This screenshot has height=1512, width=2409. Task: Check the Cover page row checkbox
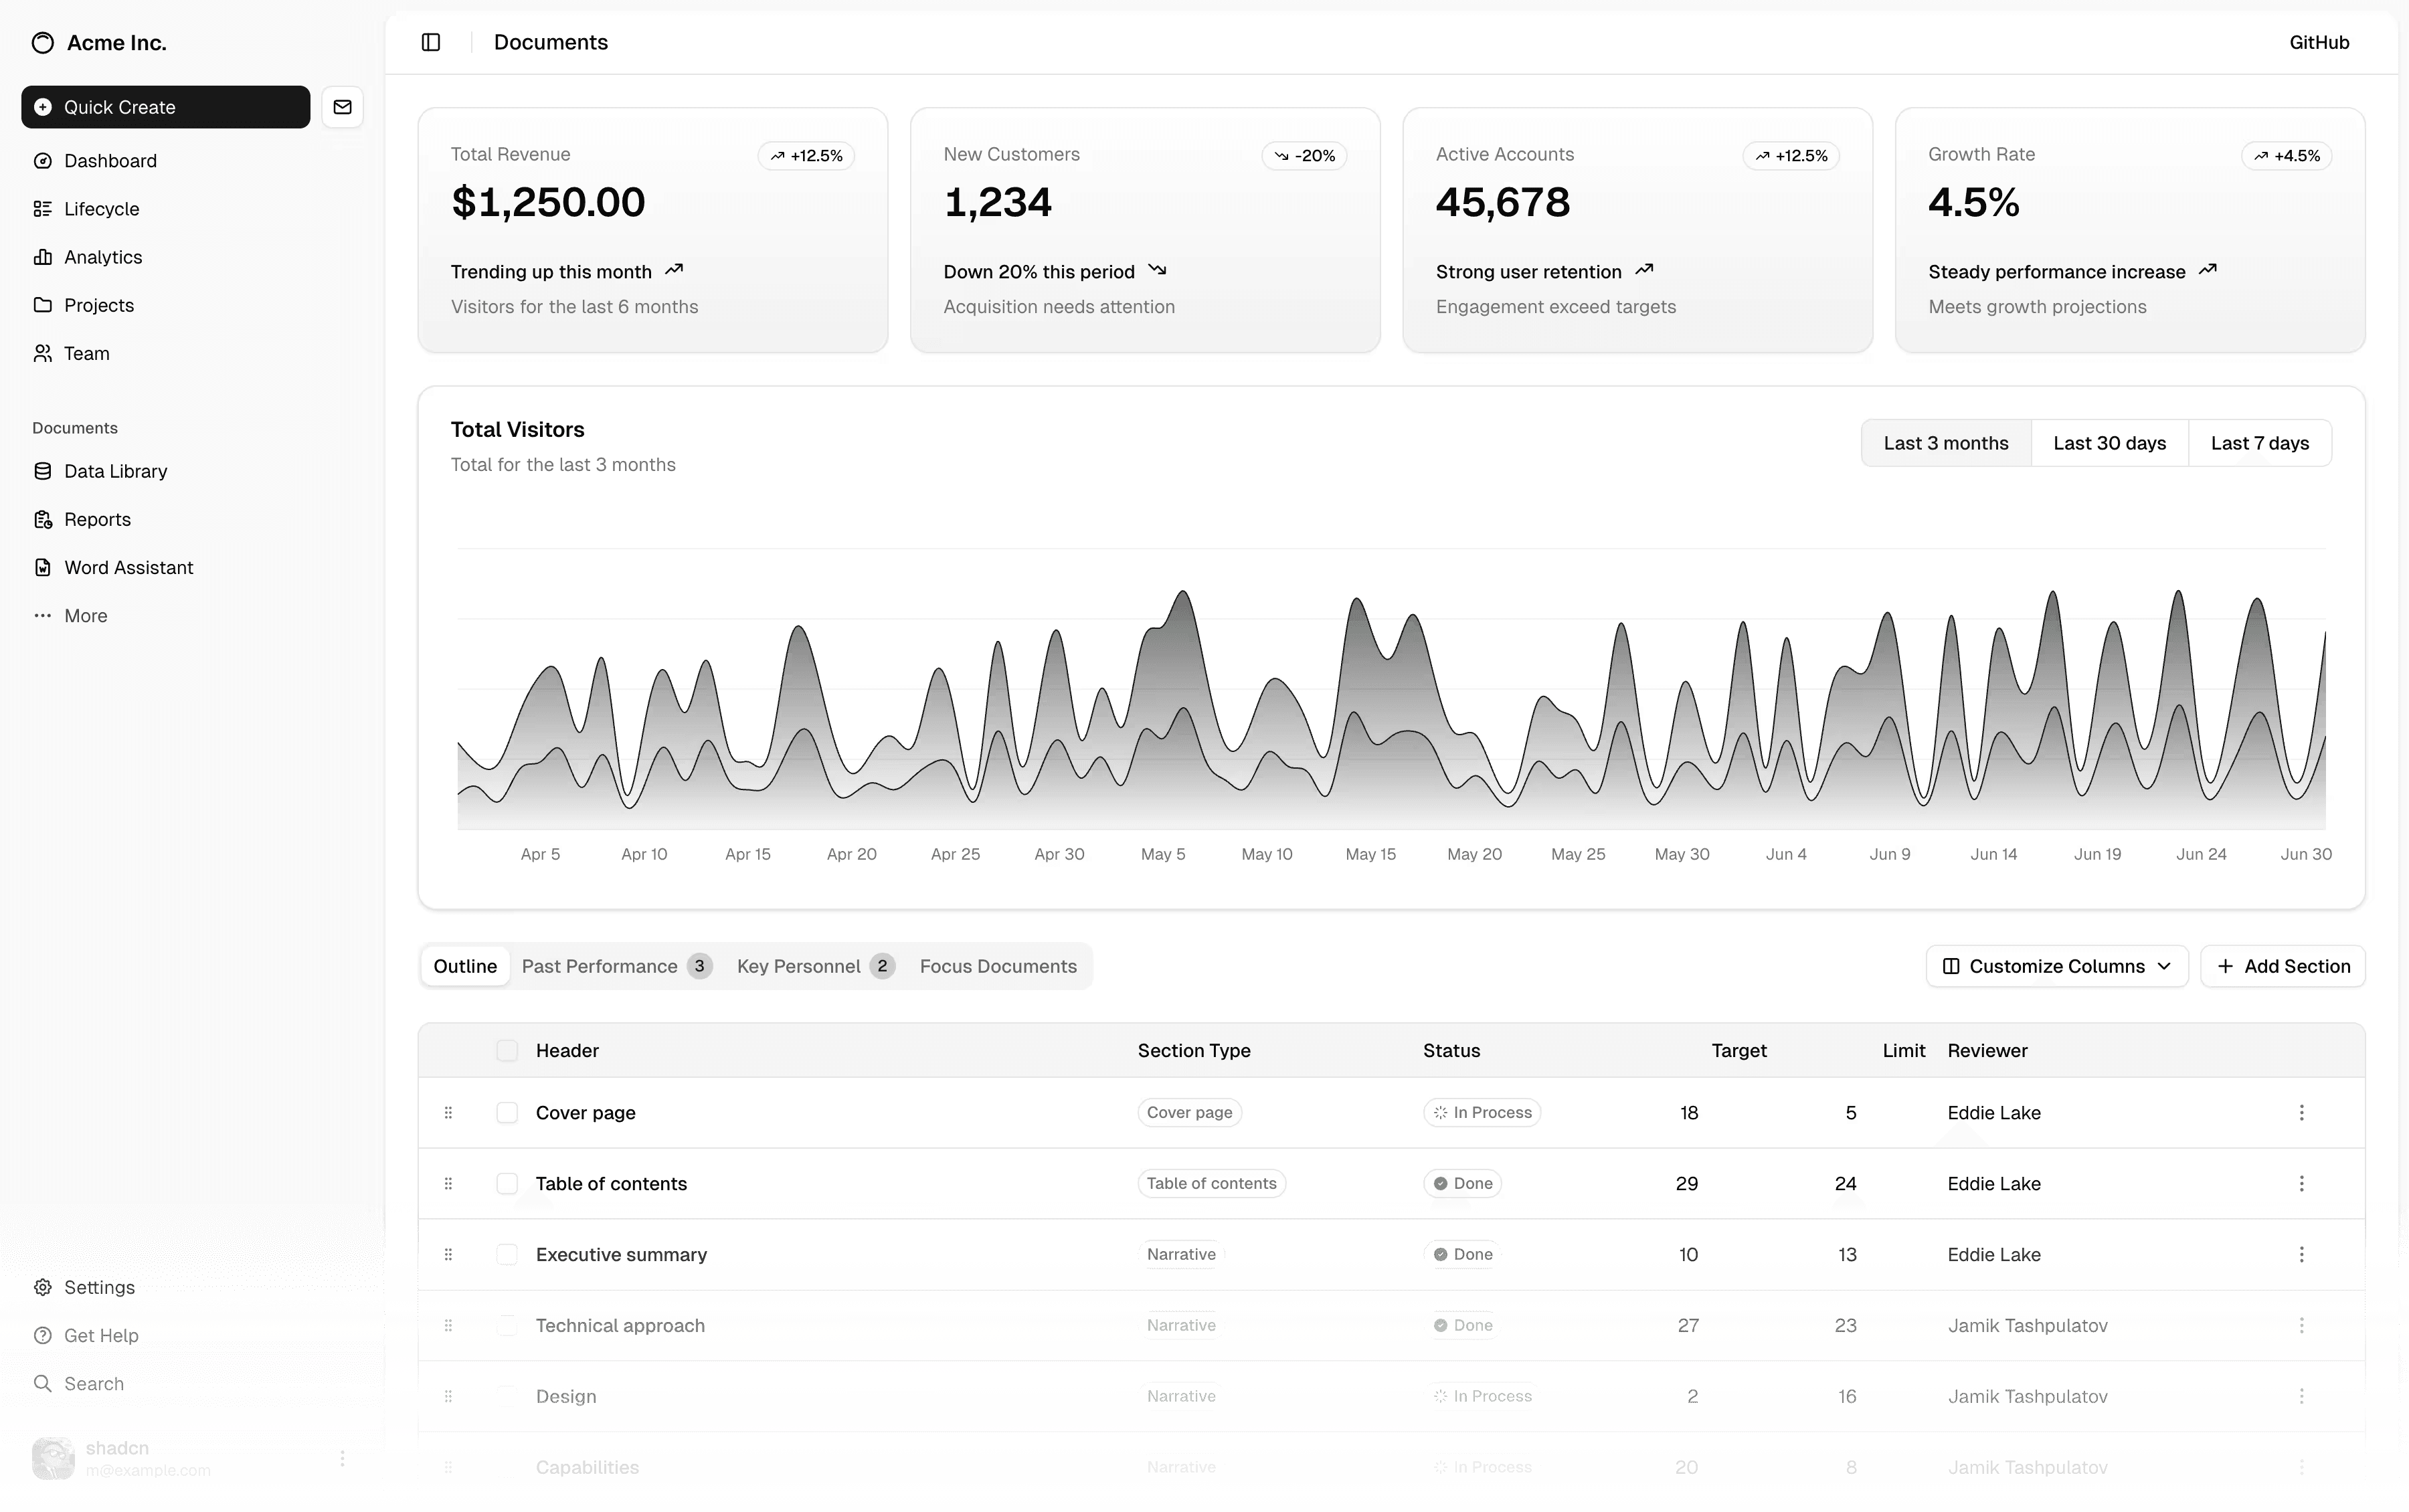[x=507, y=1113]
